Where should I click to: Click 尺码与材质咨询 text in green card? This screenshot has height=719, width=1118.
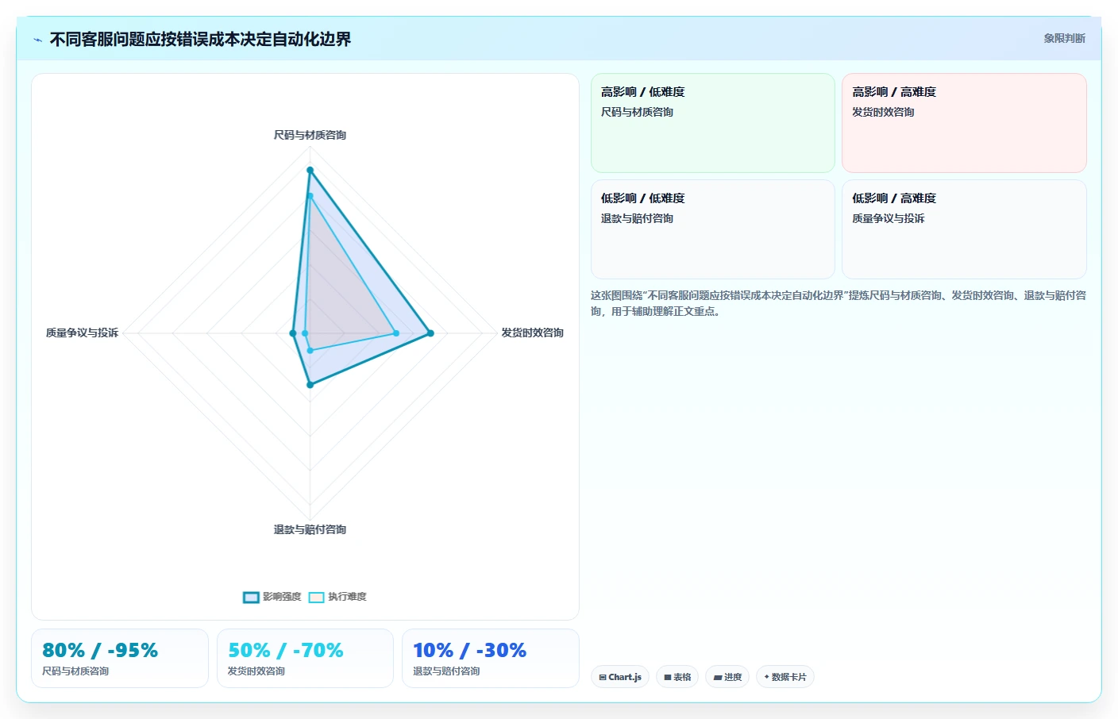pyautogui.click(x=637, y=112)
